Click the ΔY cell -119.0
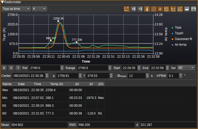Viewport: 198px width, 129px height. pyautogui.click(x=91, y=113)
